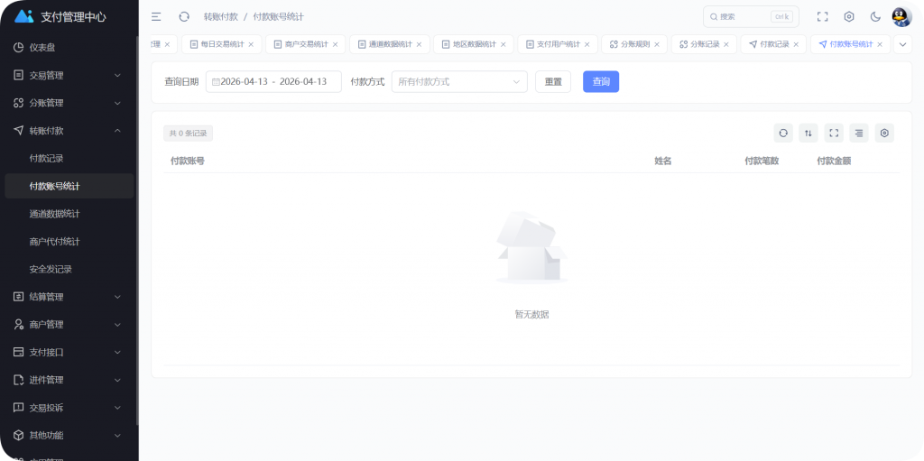Image resolution: width=924 pixels, height=461 pixels.
Task: Collapse the 转账付款 sidebar menu
Action: coord(69,131)
